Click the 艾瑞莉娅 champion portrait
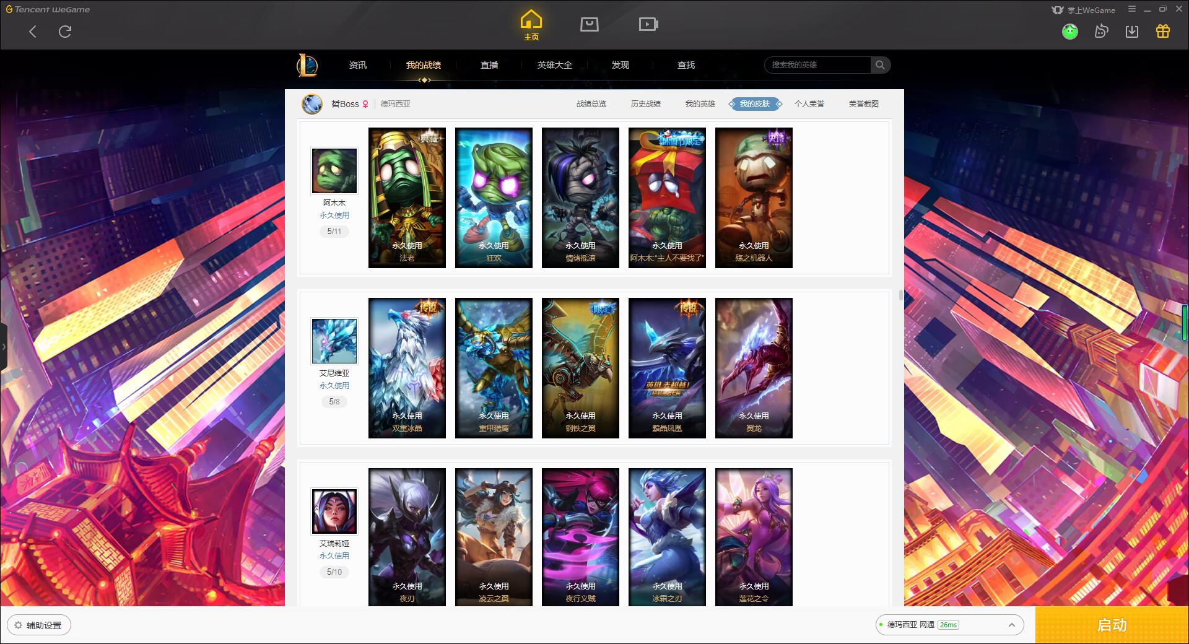1189x644 pixels. click(x=334, y=511)
